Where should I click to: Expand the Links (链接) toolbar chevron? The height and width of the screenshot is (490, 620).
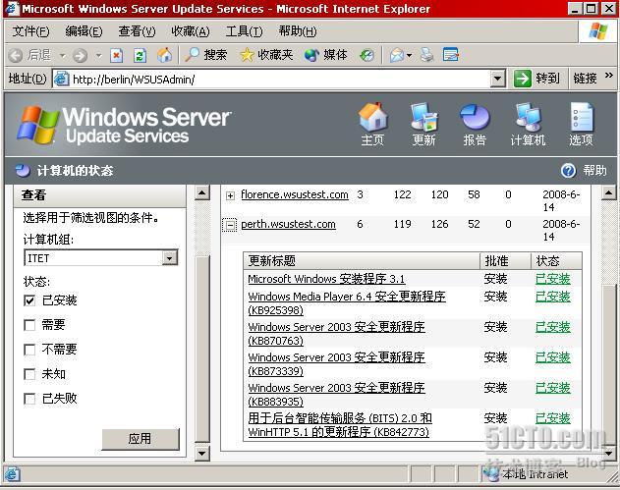click(609, 75)
